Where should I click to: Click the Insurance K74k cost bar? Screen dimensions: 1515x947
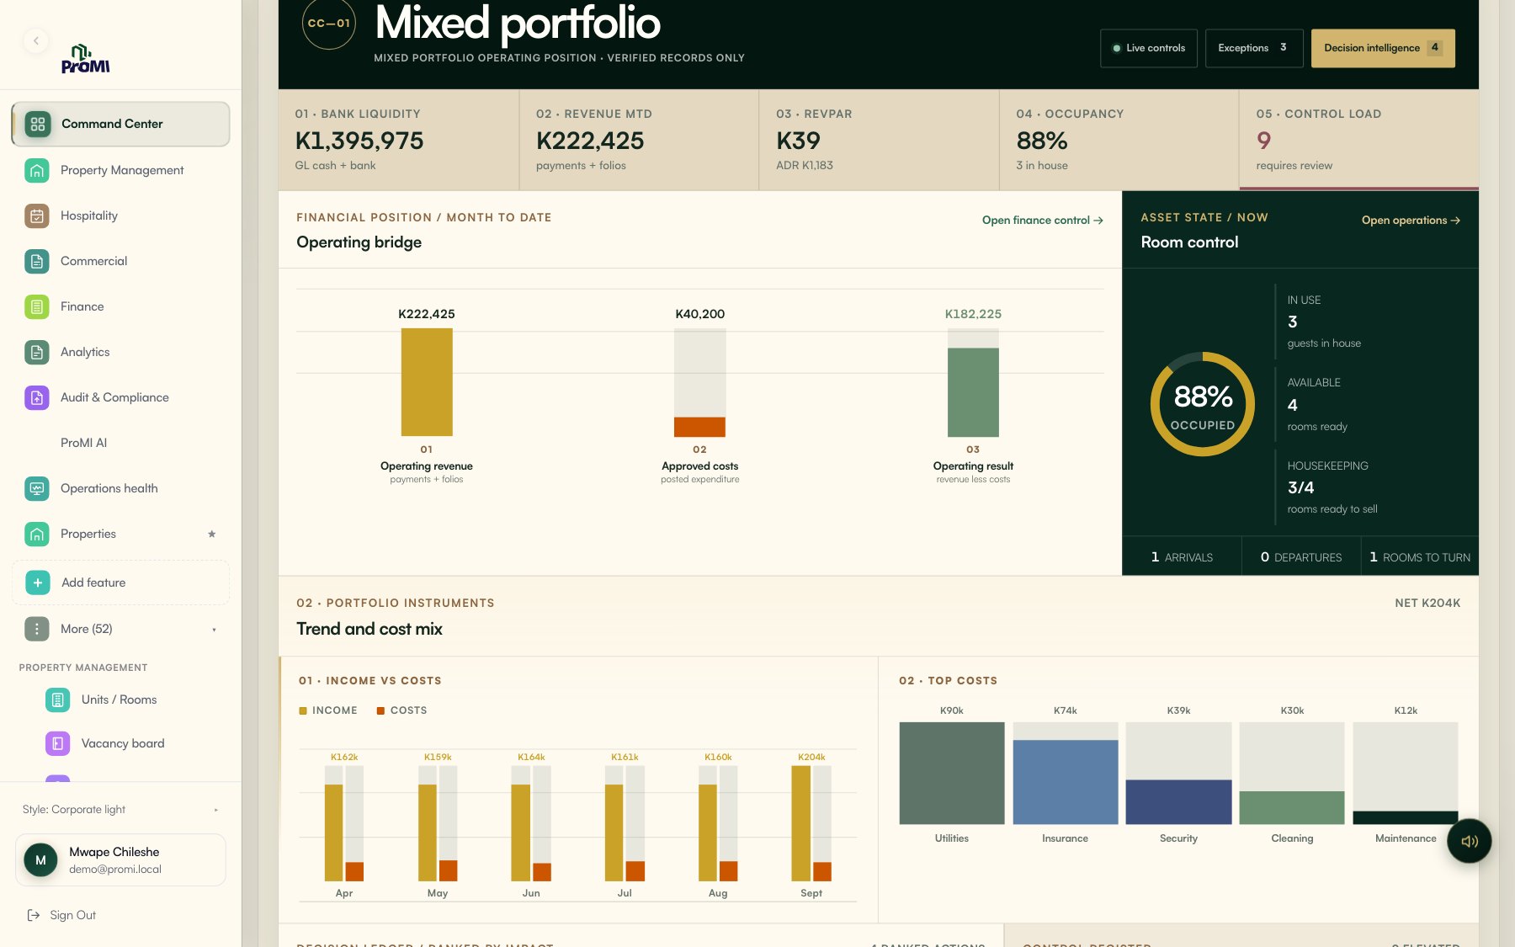tap(1066, 782)
